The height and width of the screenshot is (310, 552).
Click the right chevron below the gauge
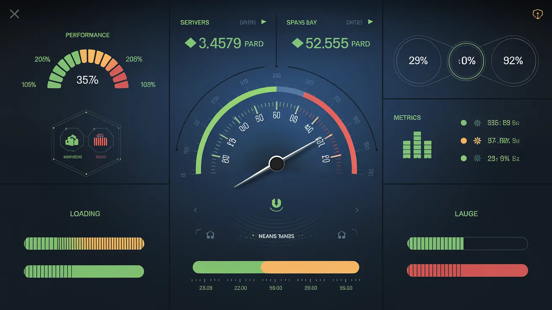click(x=357, y=210)
